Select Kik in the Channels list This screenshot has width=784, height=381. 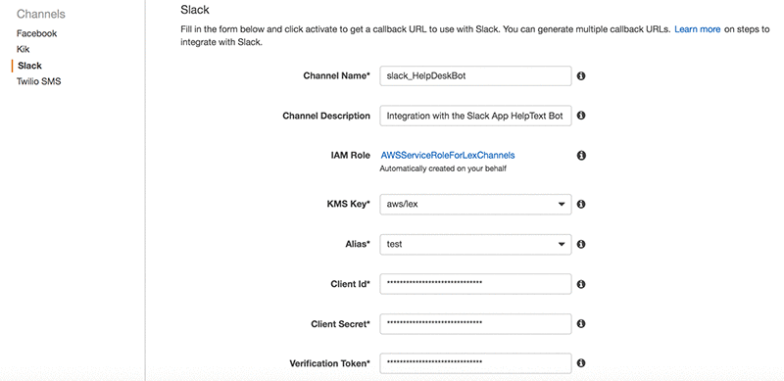click(x=23, y=50)
